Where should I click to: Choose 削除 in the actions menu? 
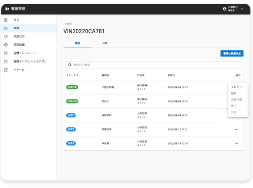click(233, 112)
